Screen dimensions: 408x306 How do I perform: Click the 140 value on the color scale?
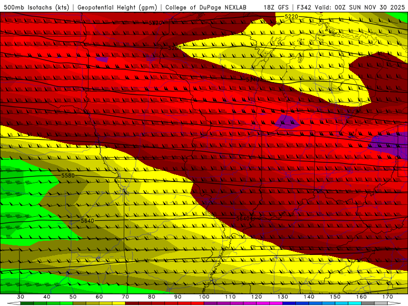coord(309,297)
